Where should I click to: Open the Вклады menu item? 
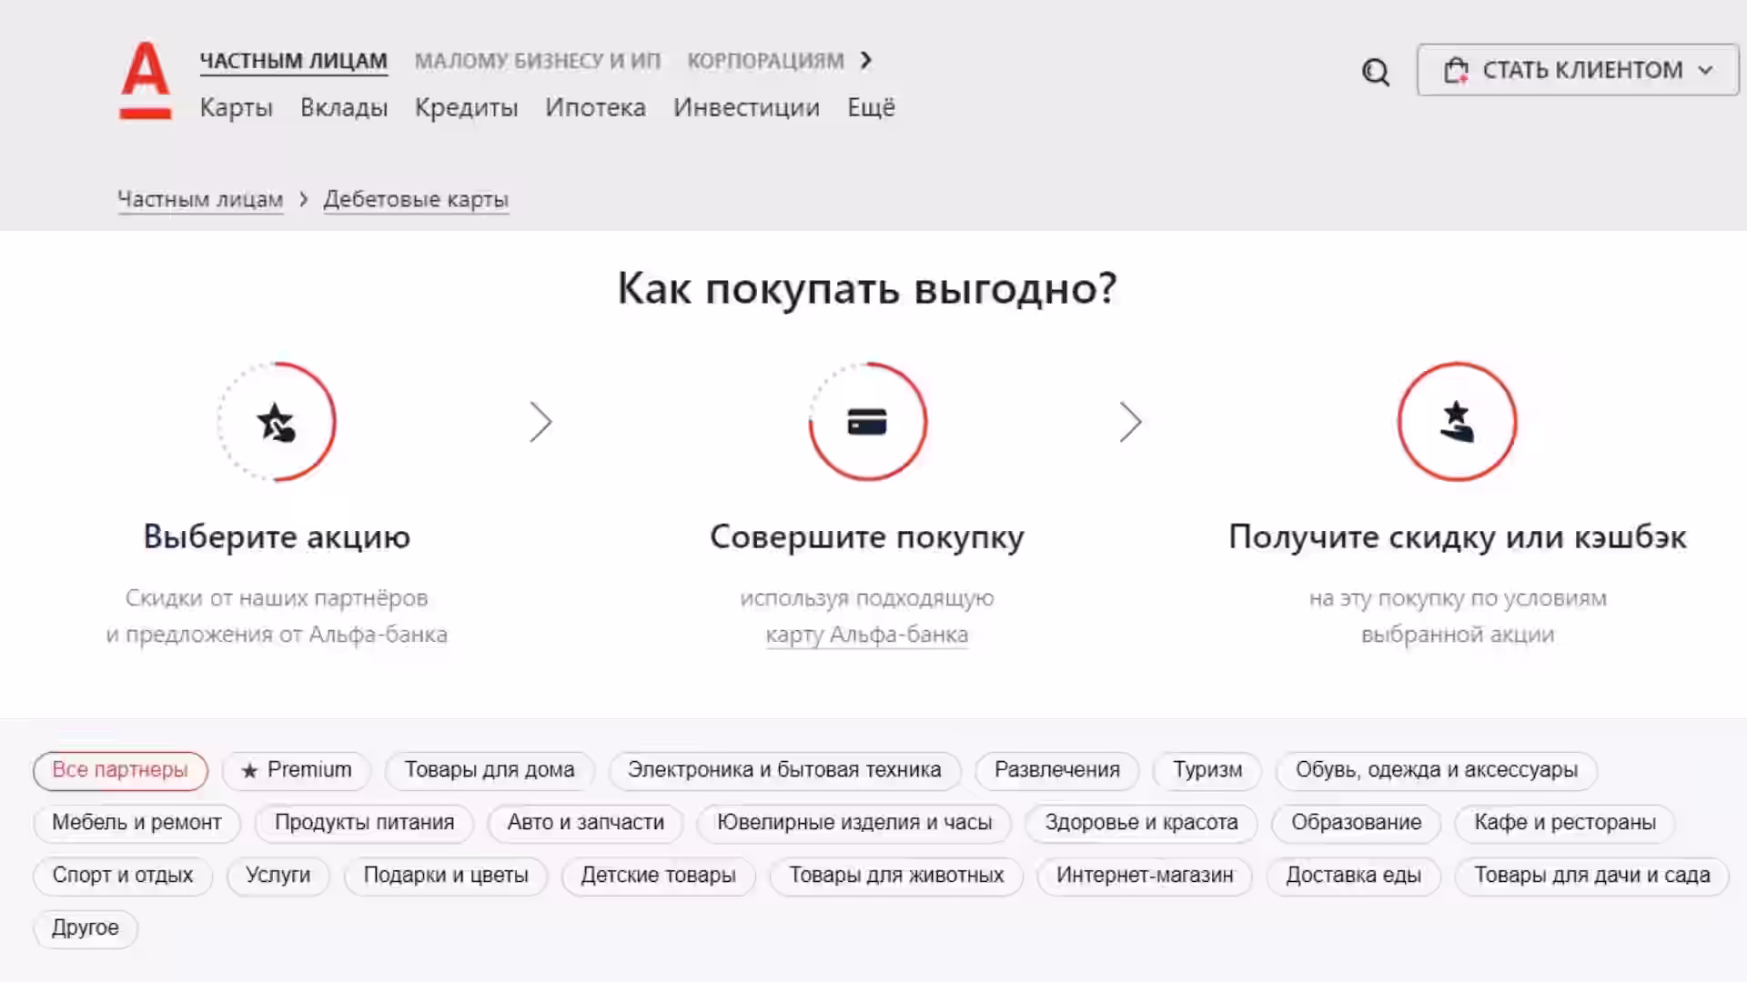tap(344, 107)
